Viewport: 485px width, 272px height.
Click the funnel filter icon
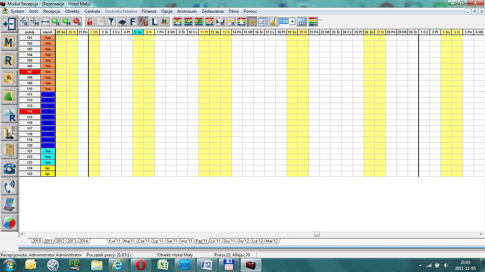[x=111, y=22]
